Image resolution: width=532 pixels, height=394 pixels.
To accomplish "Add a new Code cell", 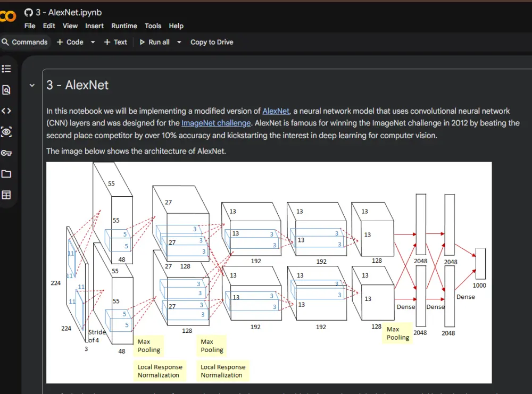I will coord(70,42).
